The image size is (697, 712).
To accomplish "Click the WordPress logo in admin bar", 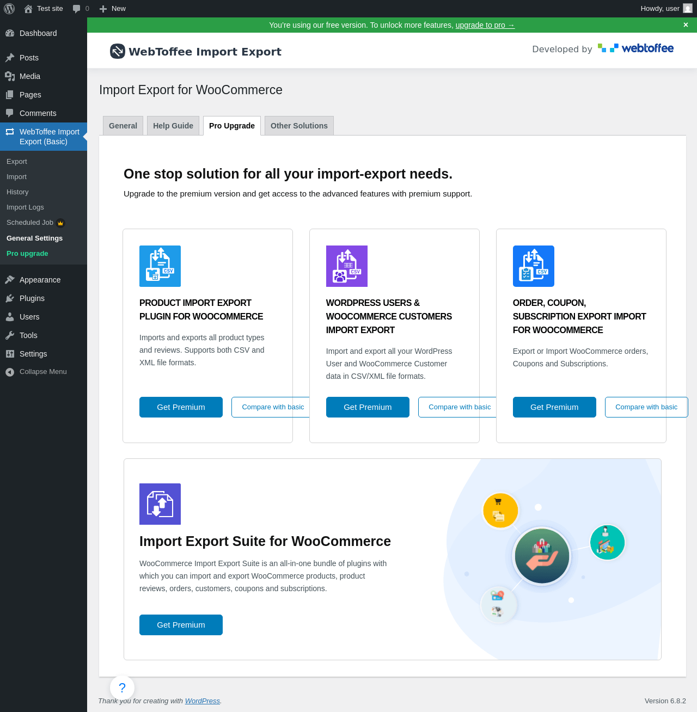I will click(x=9, y=9).
